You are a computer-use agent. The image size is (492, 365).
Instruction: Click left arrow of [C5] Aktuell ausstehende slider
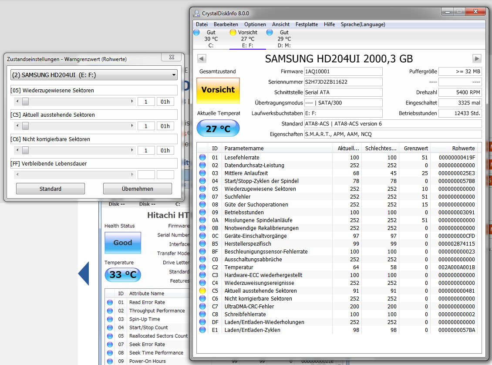coord(17,126)
